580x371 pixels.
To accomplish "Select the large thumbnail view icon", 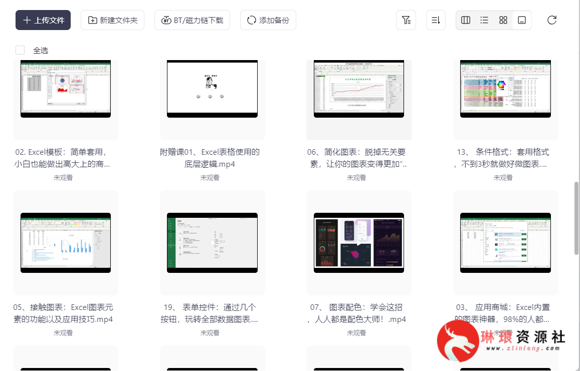I will point(522,20).
